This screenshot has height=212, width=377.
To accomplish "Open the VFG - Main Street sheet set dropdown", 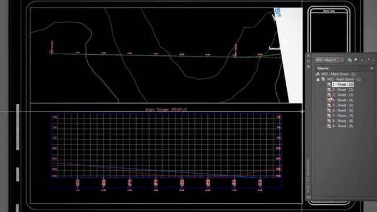I will pos(329,60).
